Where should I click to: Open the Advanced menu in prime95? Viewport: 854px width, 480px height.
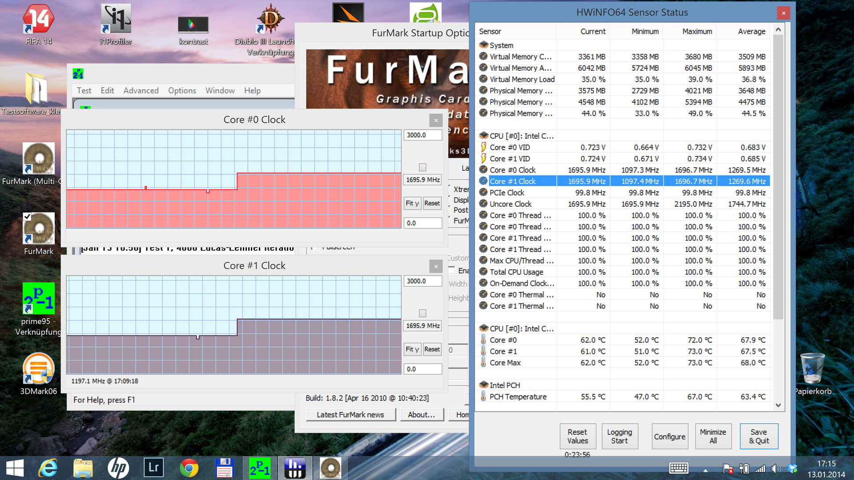coord(141,91)
